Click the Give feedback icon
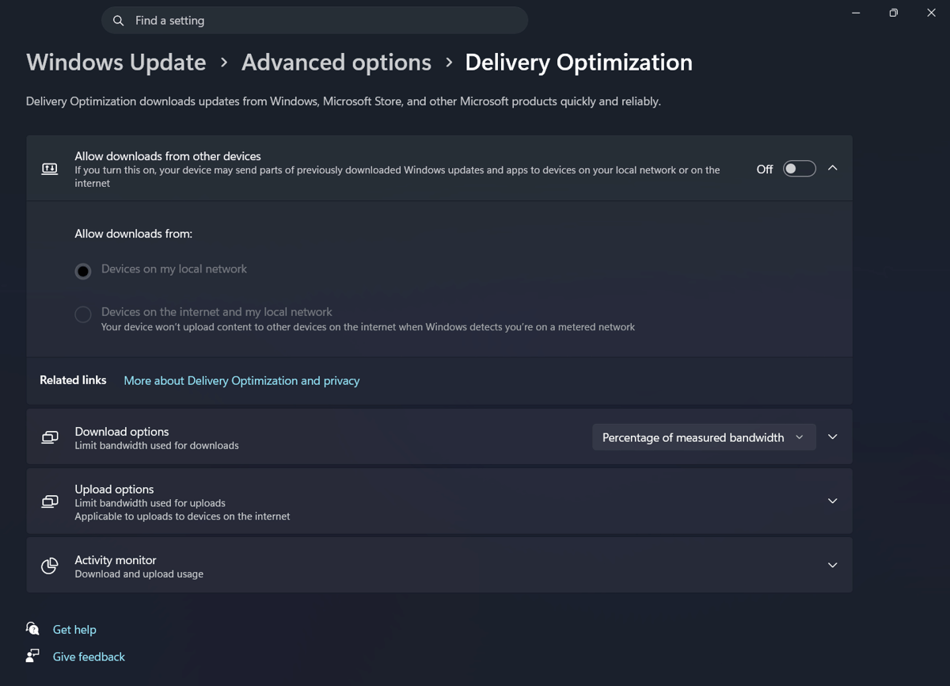Image resolution: width=950 pixels, height=686 pixels. (32, 656)
